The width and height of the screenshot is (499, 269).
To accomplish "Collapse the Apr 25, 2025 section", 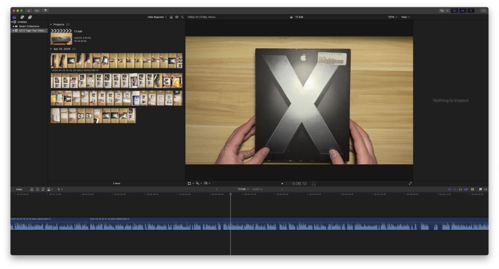I will pos(51,49).
